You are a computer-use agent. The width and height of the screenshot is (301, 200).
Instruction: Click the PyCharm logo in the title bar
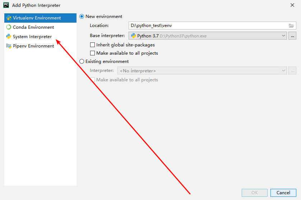pyautogui.click(x=6, y=5)
